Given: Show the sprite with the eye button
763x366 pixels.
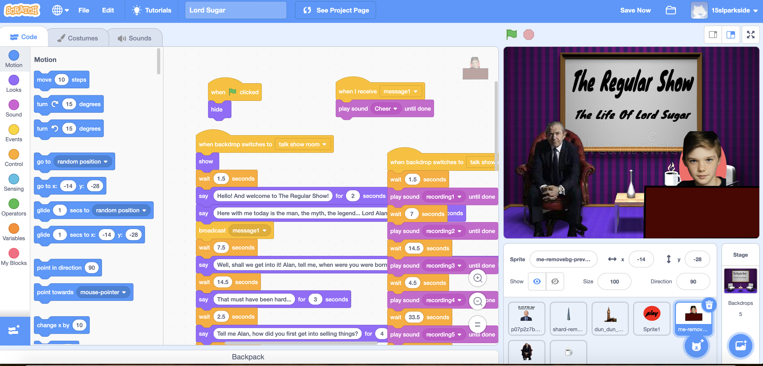Looking at the screenshot, I should (537, 281).
